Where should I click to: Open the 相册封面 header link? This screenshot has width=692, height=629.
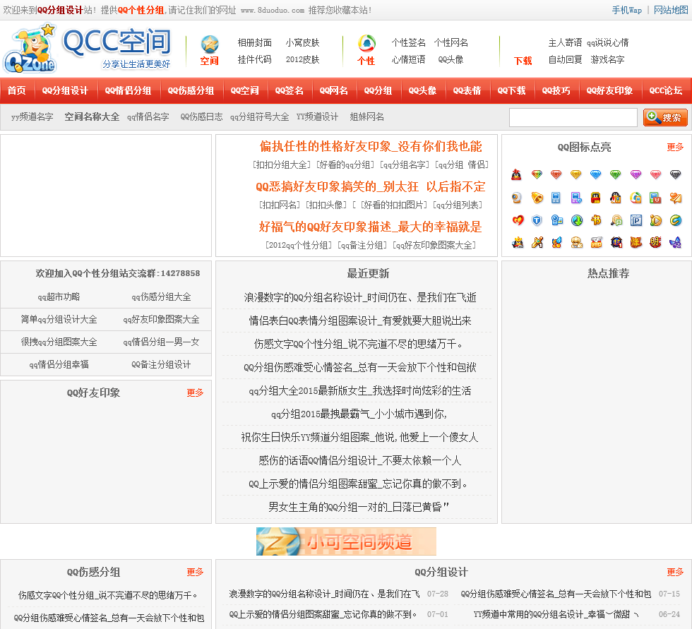(x=255, y=43)
